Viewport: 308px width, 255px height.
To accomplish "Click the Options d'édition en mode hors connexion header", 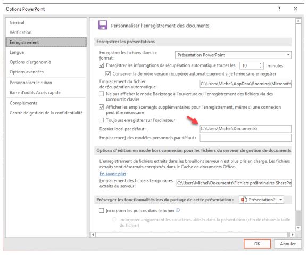I will 194,150.
